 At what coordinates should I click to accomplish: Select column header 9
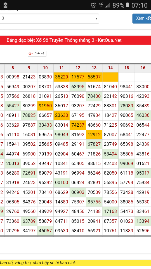(x=29, y=68)
